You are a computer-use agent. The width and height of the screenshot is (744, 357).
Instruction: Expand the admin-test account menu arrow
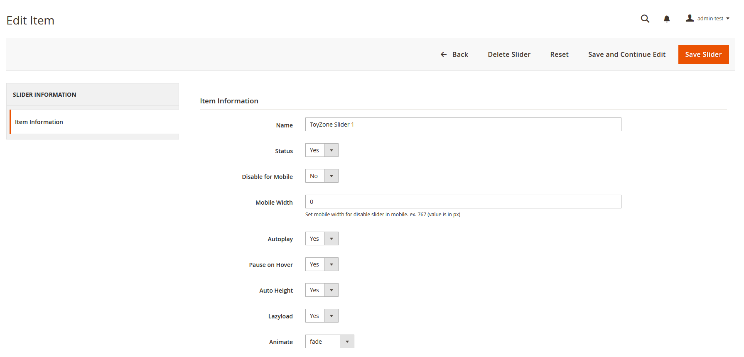click(728, 19)
